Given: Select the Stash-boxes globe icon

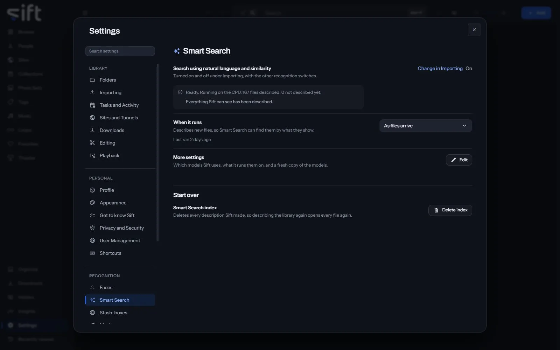Looking at the screenshot, I should coord(92,313).
